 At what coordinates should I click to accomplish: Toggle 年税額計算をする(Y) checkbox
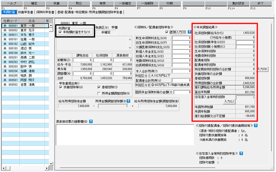pos(60,32)
